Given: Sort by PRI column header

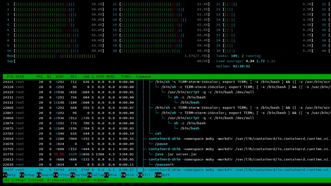Looking at the screenshot, I should point(40,77).
